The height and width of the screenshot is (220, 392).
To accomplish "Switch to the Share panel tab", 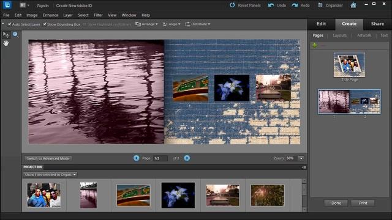I will [x=377, y=24].
